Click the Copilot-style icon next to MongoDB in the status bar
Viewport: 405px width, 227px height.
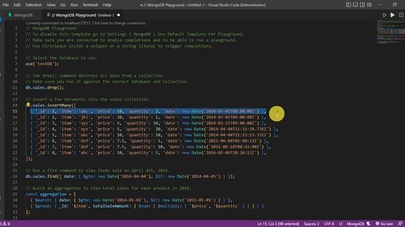[x=368, y=224]
